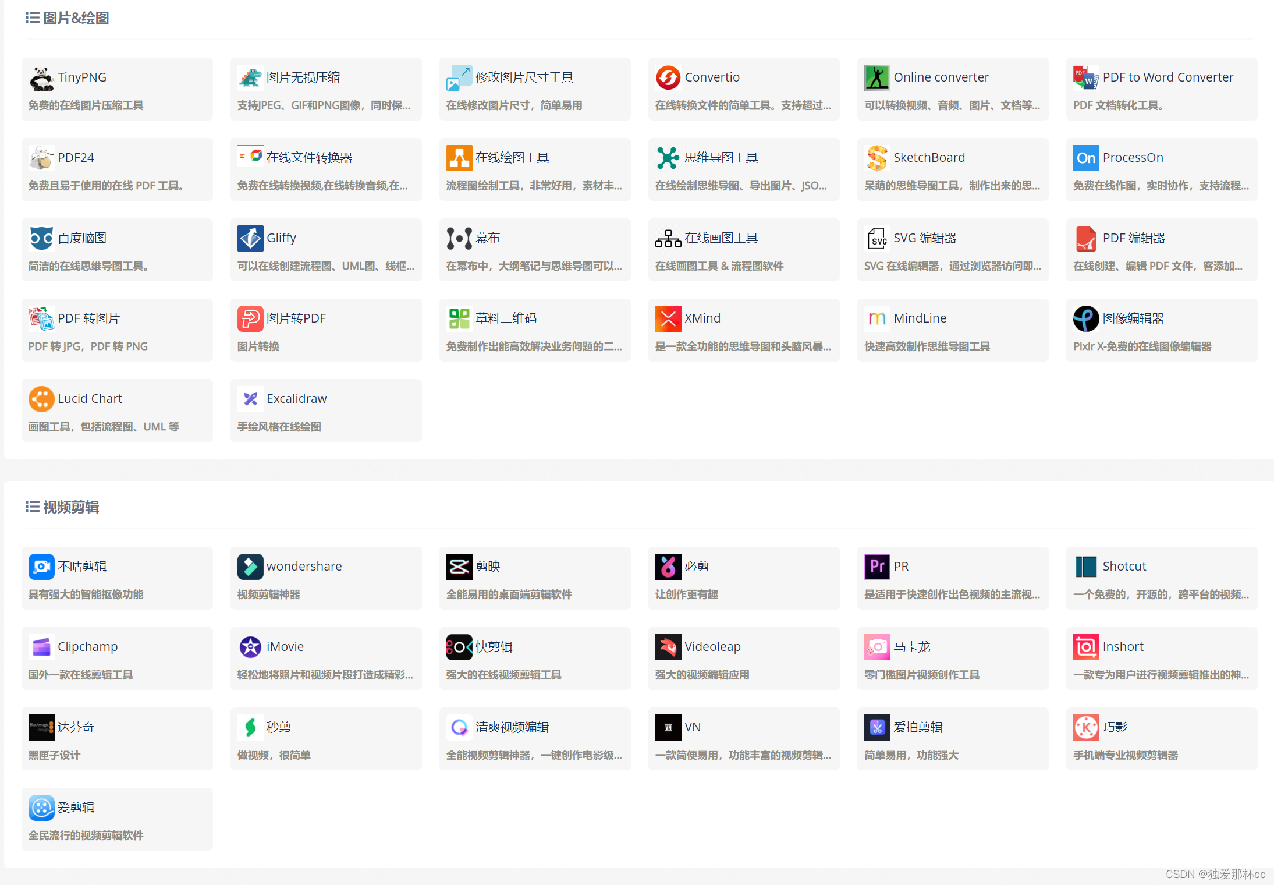Open the 图片转PDF link

[296, 318]
